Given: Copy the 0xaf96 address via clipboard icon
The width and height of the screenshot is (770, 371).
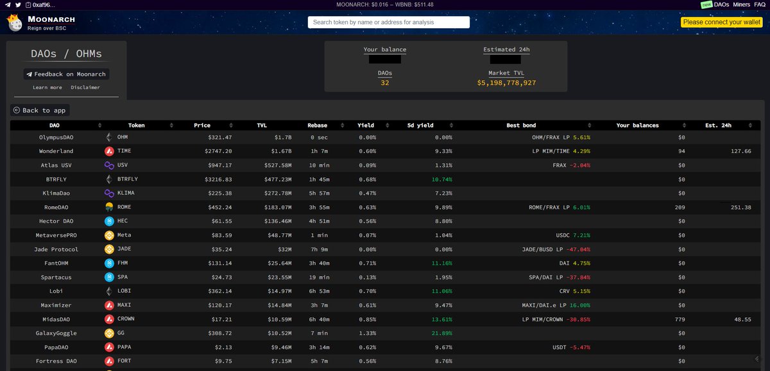Looking at the screenshot, I should (x=28, y=4).
